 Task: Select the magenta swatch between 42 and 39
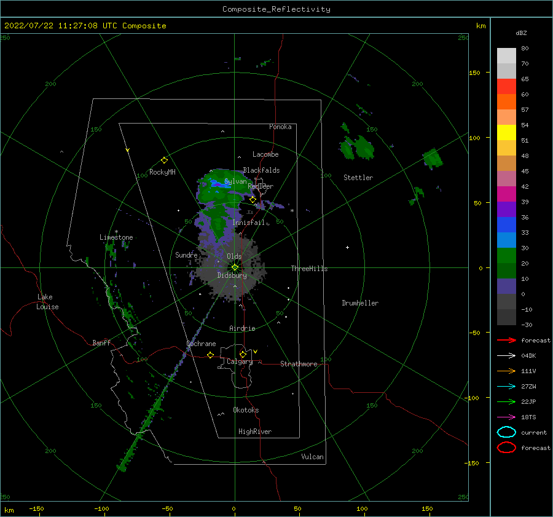click(506, 194)
